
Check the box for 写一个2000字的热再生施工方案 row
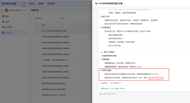click(x=36, y=31)
